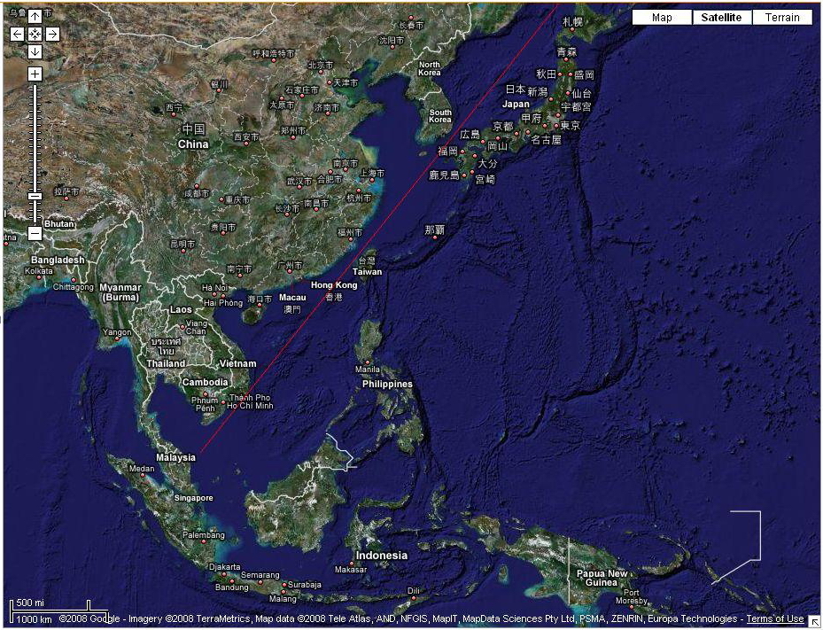This screenshot has height=630, width=823.
Task: Pan the map up with the arrow
Action: [35, 17]
